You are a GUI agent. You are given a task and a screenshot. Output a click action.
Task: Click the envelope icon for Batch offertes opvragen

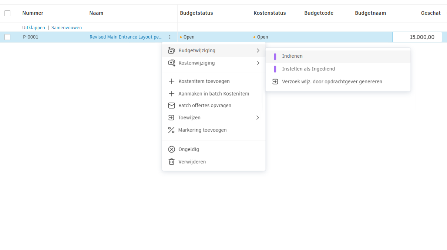tap(171, 106)
